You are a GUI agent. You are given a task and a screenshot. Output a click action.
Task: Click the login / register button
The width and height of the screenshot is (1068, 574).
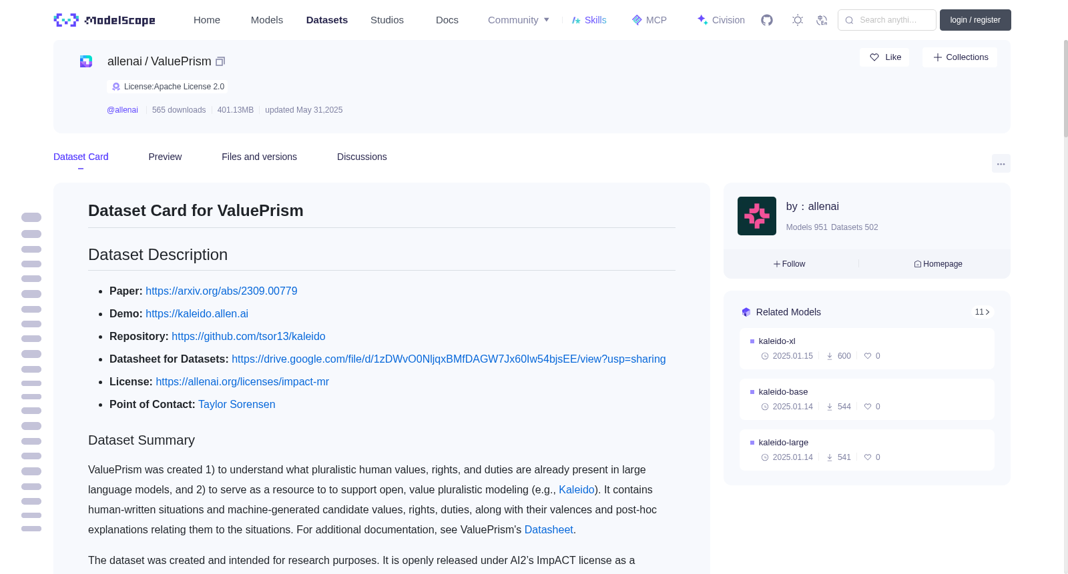coord(975,20)
